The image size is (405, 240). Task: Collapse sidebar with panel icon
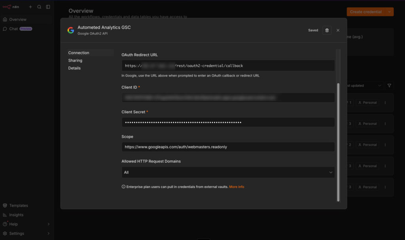coord(48,7)
